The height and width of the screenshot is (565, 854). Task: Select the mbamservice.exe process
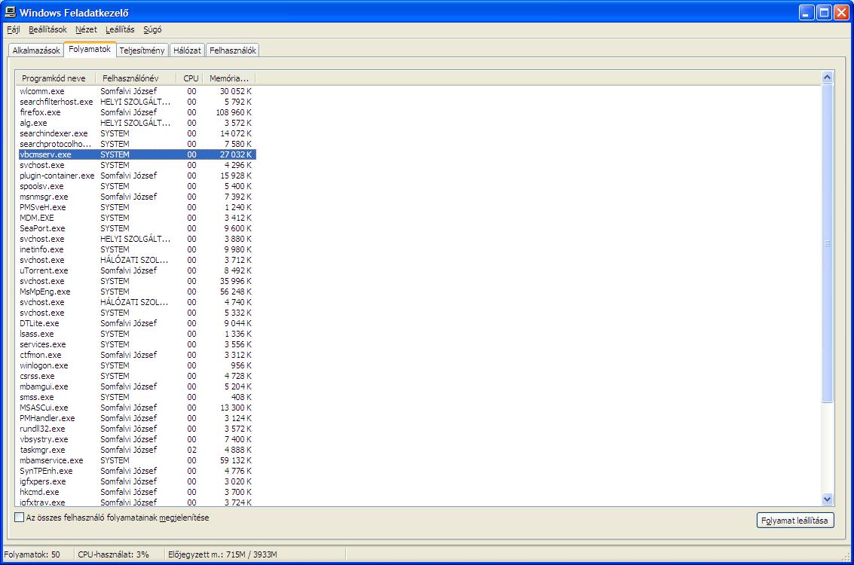[136, 460]
